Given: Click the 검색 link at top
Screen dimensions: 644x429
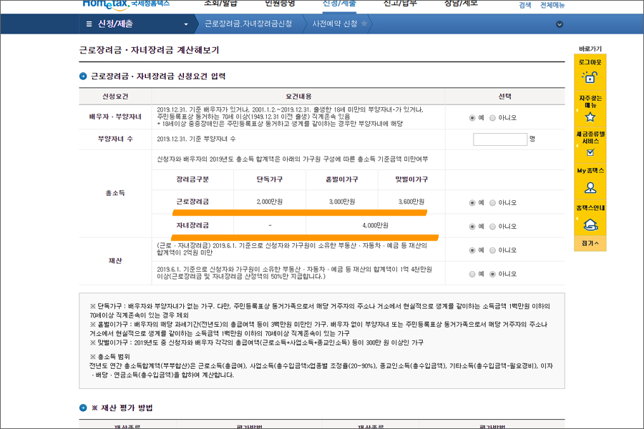Looking at the screenshot, I should click(x=525, y=5).
